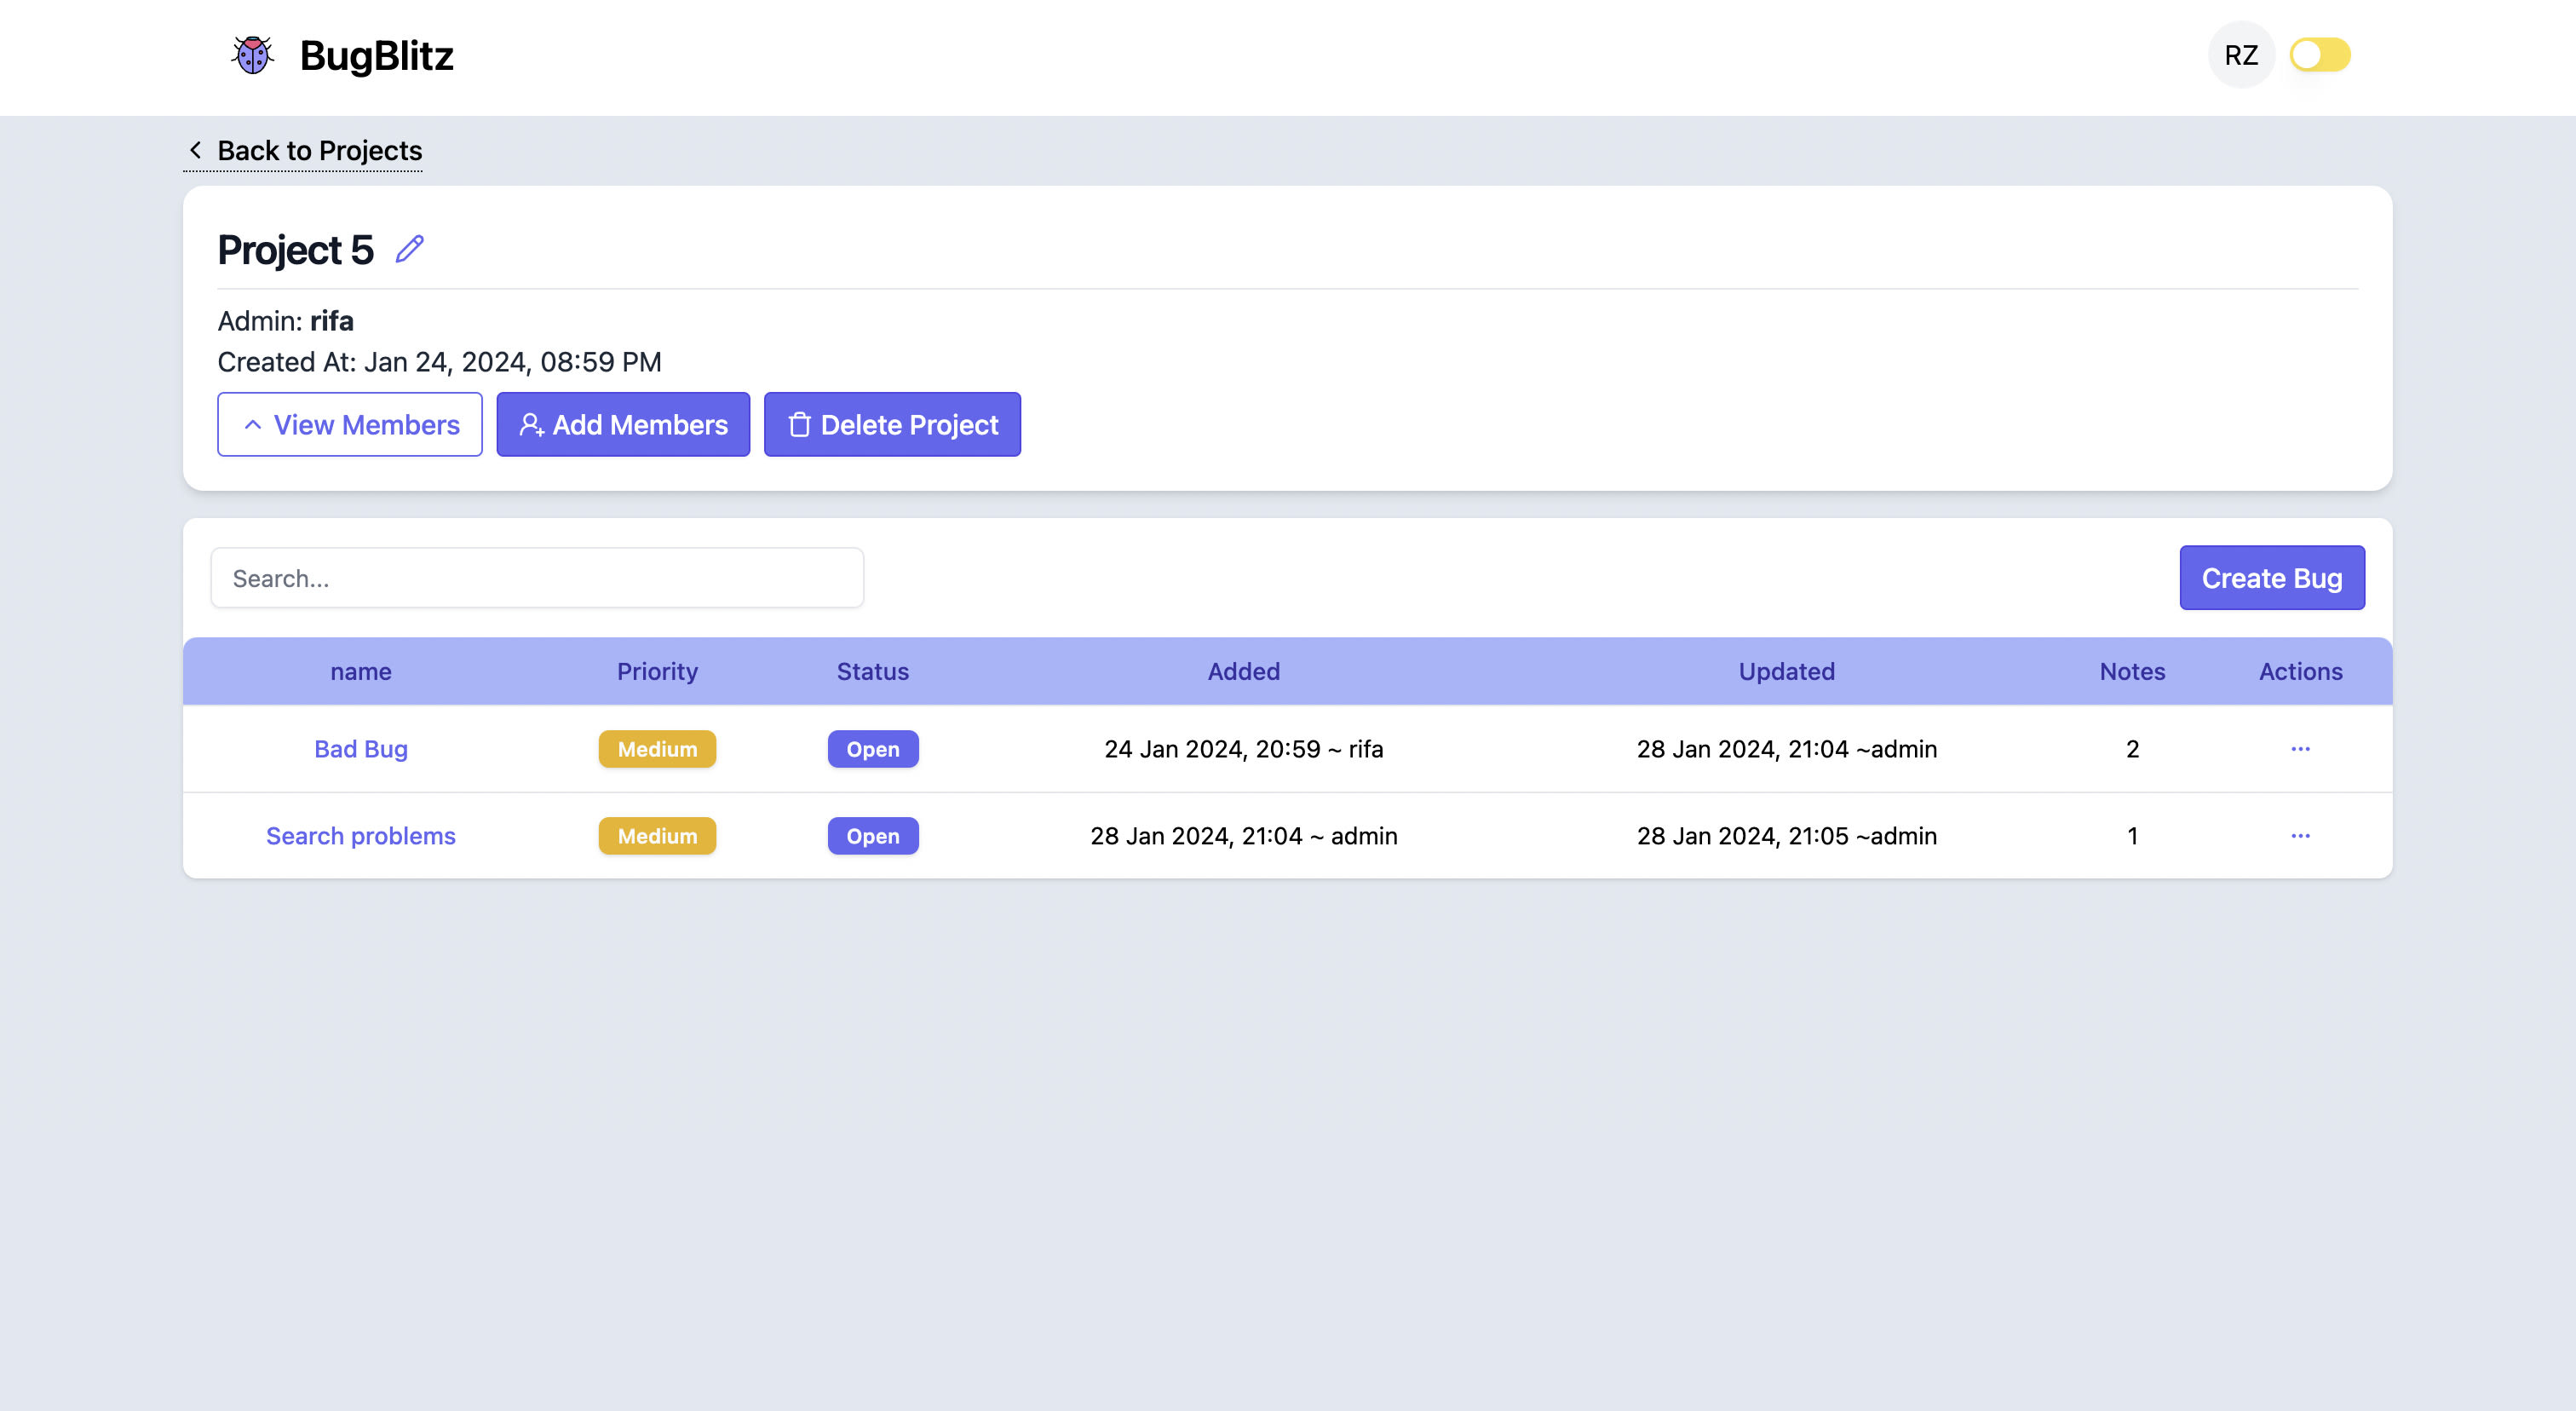Open the Search problems bug link
The height and width of the screenshot is (1411, 2576).
click(x=360, y=836)
